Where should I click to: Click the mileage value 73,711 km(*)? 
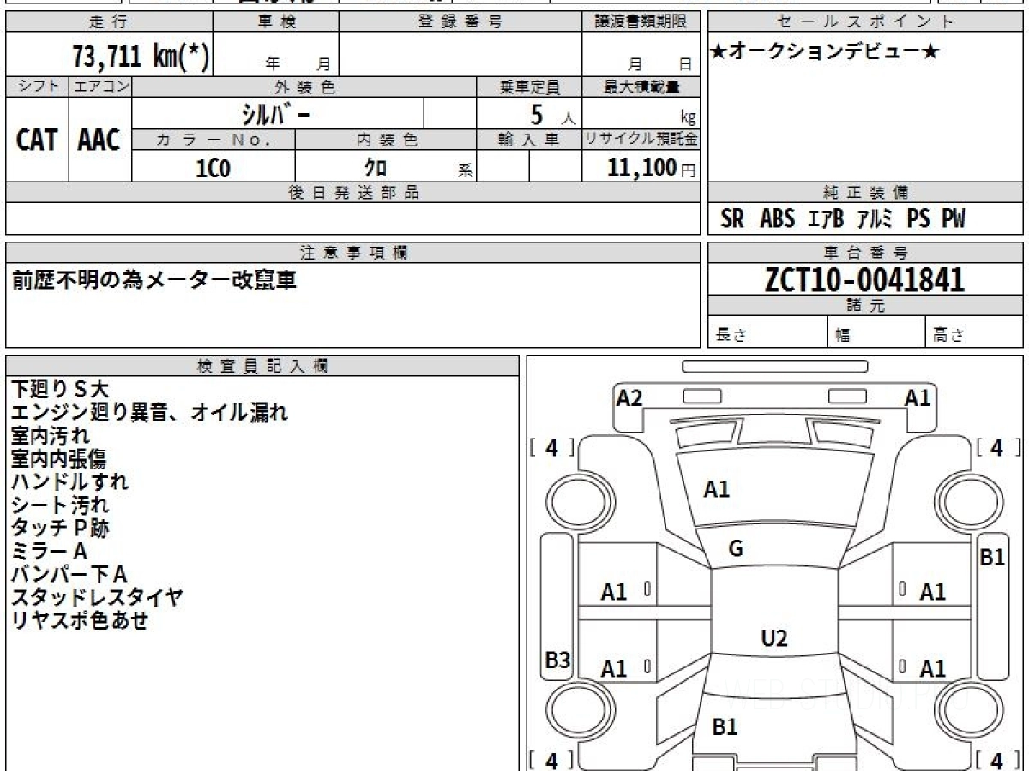point(140,57)
